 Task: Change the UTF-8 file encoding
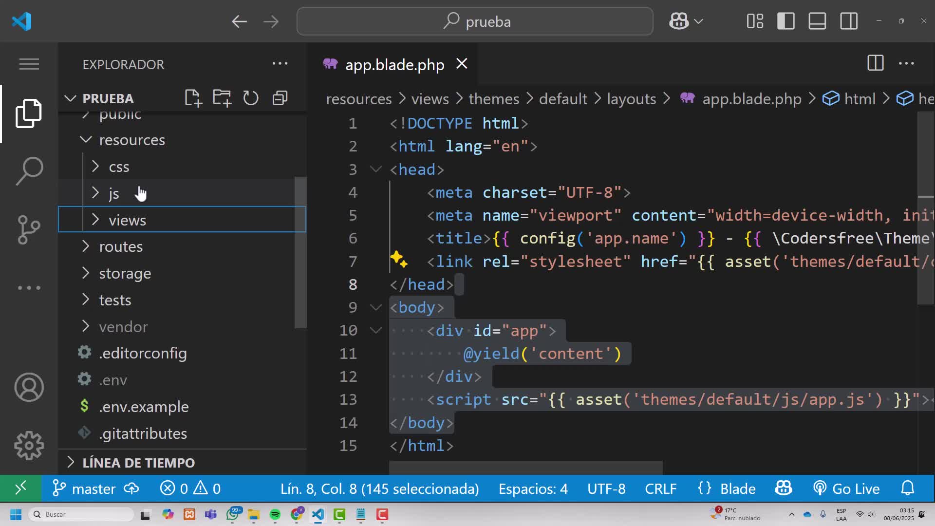[606, 488]
